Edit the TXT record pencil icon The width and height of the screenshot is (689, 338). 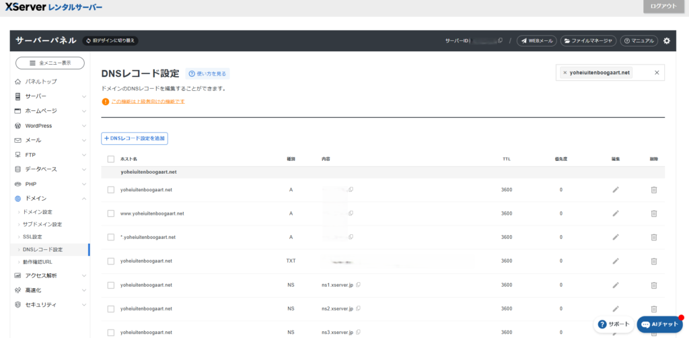615,261
